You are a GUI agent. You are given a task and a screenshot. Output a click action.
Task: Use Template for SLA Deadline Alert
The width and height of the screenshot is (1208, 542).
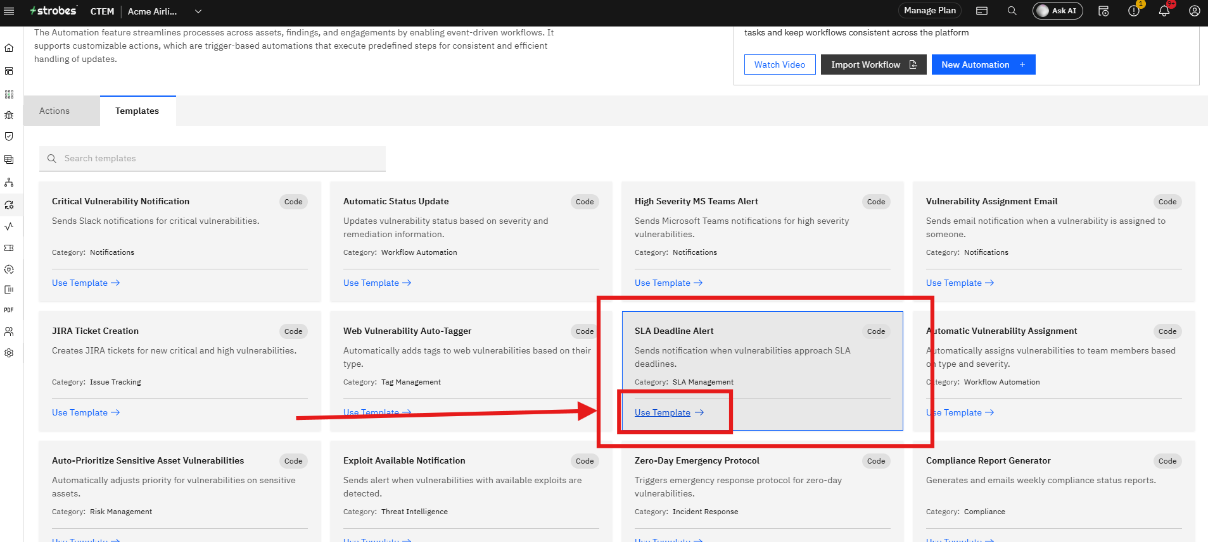[x=669, y=412]
